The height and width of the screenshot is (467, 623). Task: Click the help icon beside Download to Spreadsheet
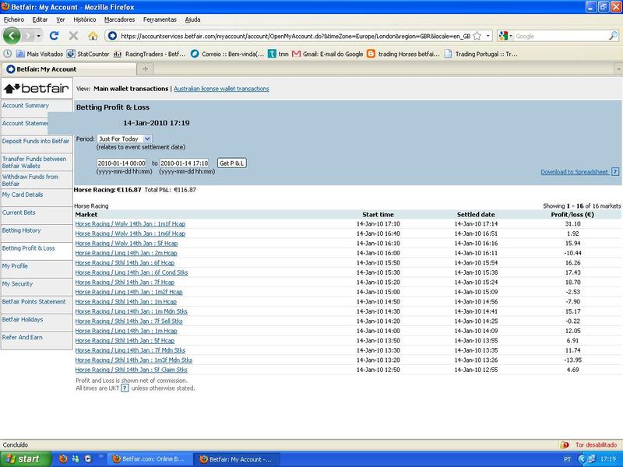[615, 172]
